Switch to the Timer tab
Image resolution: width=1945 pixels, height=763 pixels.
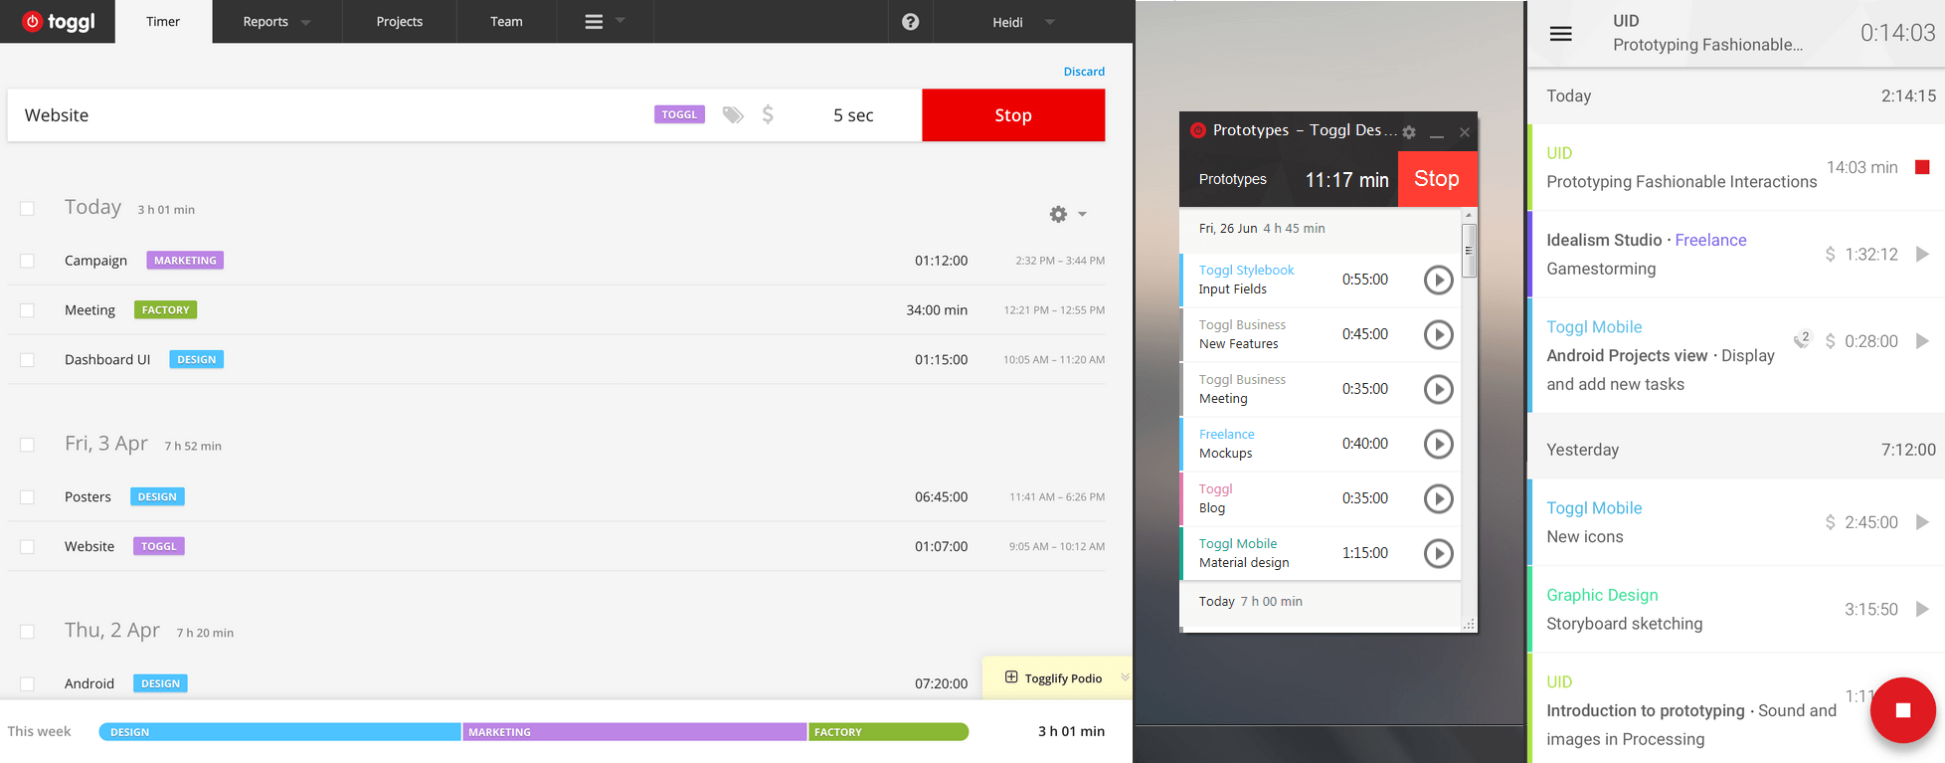pyautogui.click(x=163, y=22)
